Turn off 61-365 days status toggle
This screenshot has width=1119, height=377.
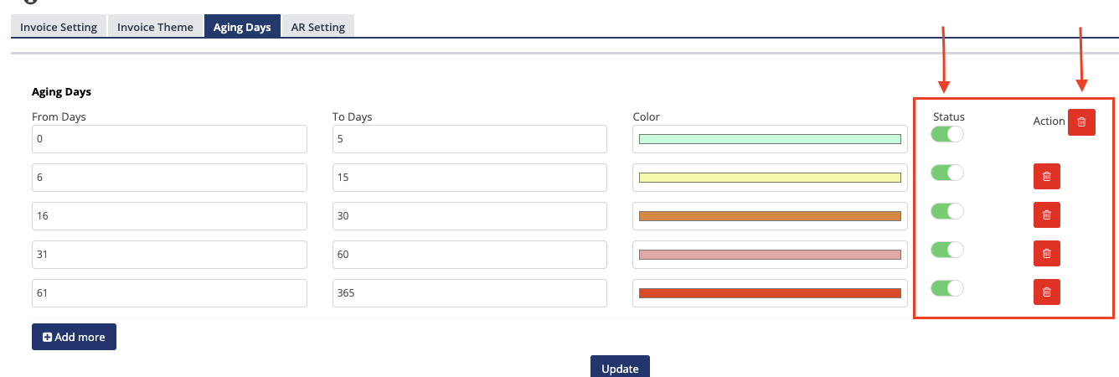click(x=947, y=288)
